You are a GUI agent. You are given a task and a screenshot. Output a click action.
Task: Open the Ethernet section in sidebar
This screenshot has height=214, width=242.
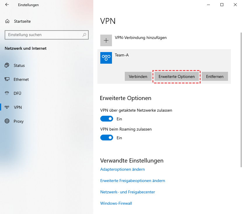click(21, 79)
